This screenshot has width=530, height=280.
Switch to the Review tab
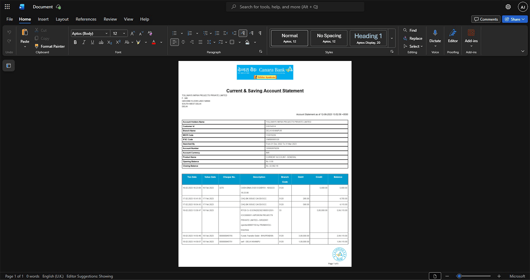pyautogui.click(x=110, y=19)
